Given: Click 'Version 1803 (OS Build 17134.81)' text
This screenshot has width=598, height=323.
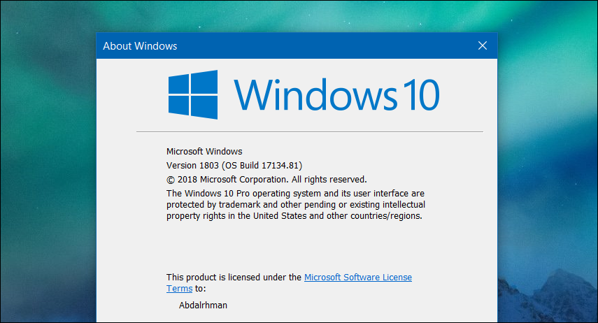Looking at the screenshot, I should pos(234,166).
